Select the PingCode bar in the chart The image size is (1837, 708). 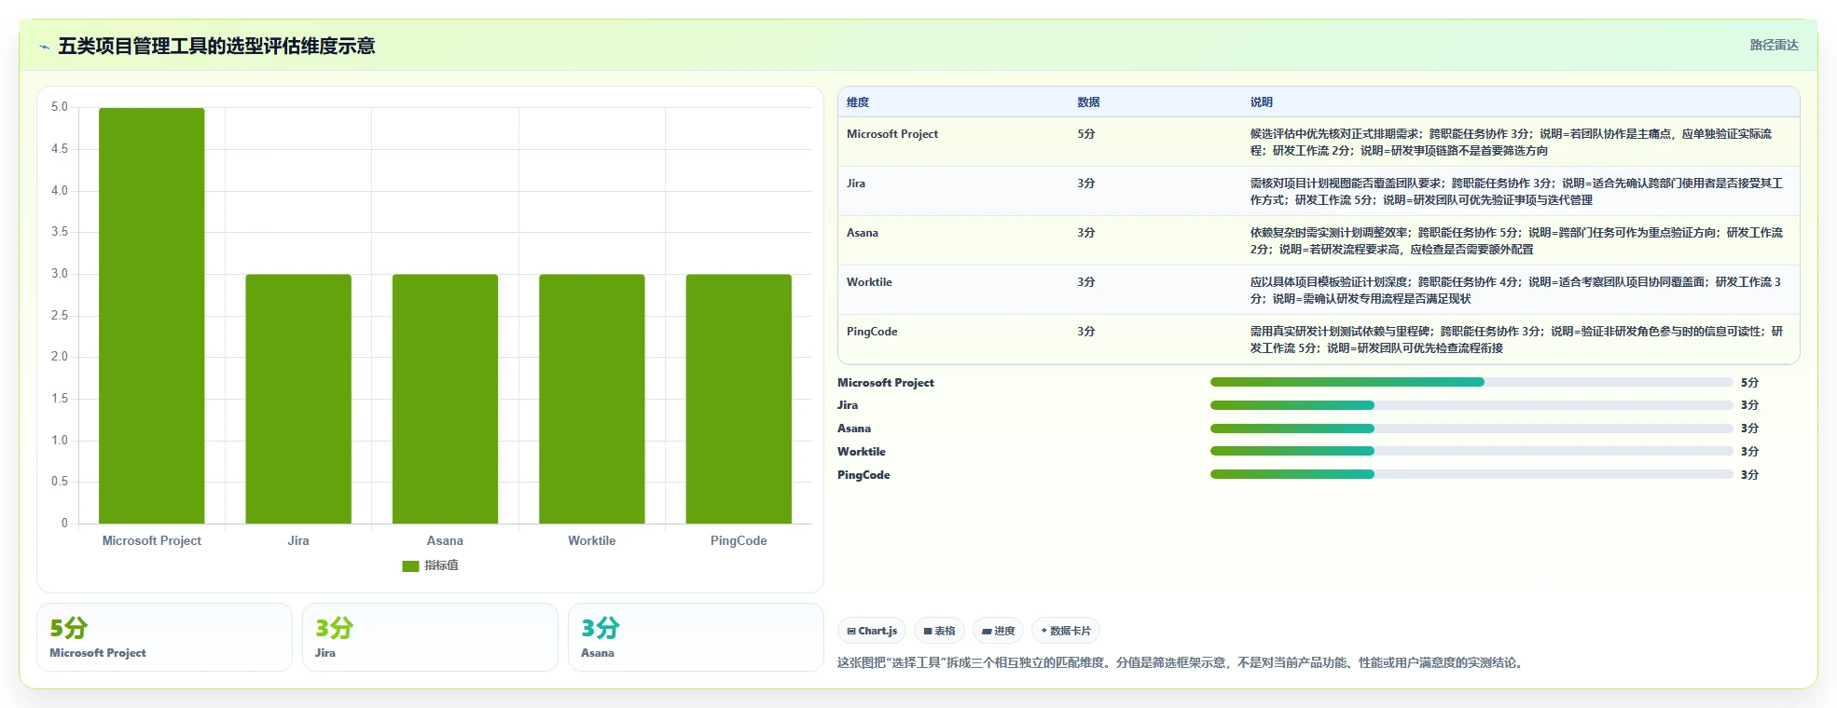pos(739,399)
